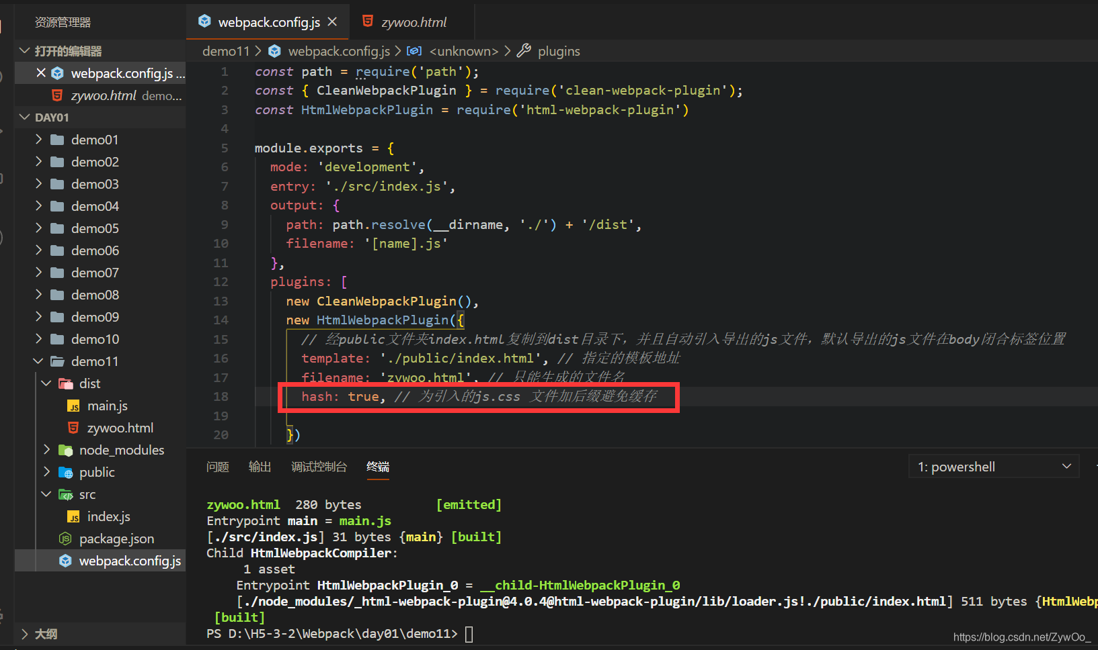This screenshot has height=650, width=1098.
Task: Click webpack icon beside webpack.config.js in tree
Action: point(65,561)
